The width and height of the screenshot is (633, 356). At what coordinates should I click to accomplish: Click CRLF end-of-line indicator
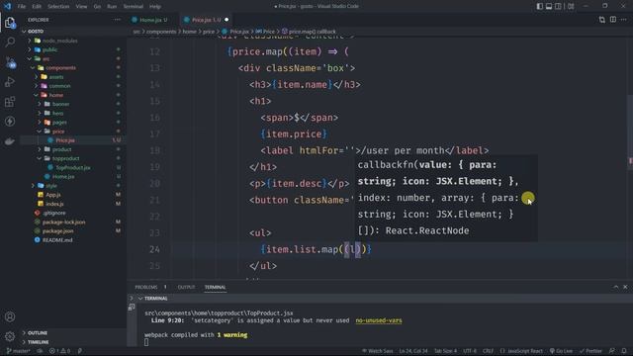488,351
